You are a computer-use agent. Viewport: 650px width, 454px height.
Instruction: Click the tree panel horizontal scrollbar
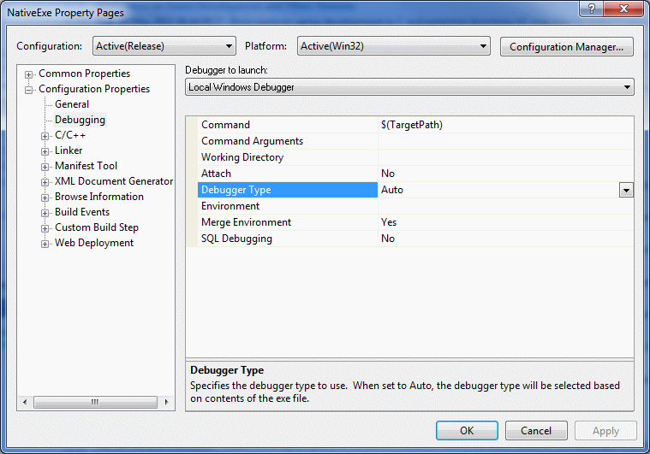pyautogui.click(x=94, y=402)
